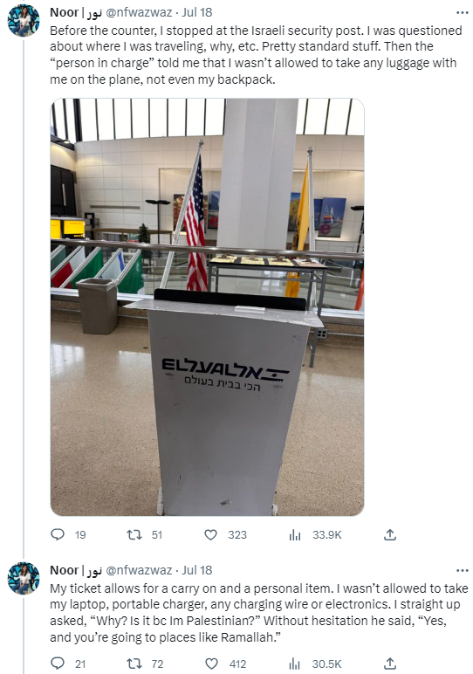
Task: Reply to second tweet with 21 replies
Action: [58, 664]
